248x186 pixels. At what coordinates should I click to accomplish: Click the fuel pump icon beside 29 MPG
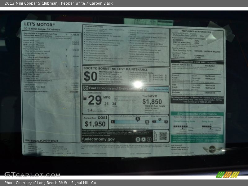(x=85, y=98)
